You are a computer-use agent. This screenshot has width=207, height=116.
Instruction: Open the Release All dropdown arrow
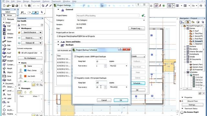tap(40, 43)
